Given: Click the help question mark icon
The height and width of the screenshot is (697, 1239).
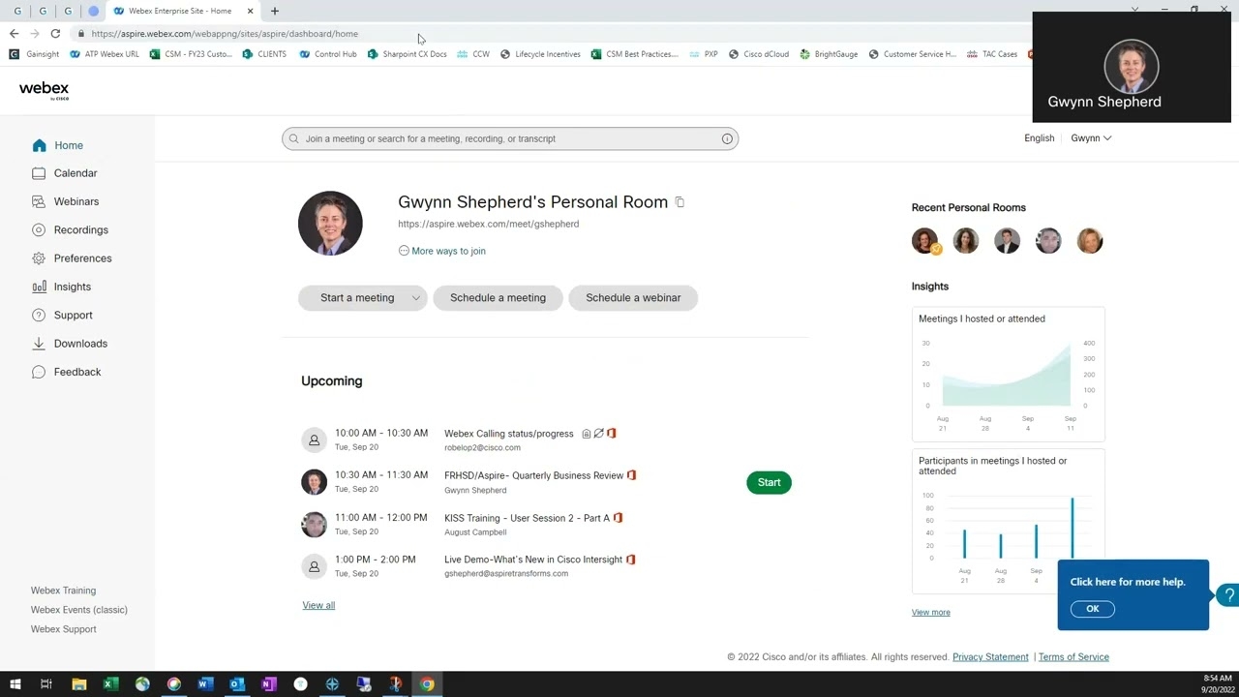Looking at the screenshot, I should click(x=1229, y=595).
